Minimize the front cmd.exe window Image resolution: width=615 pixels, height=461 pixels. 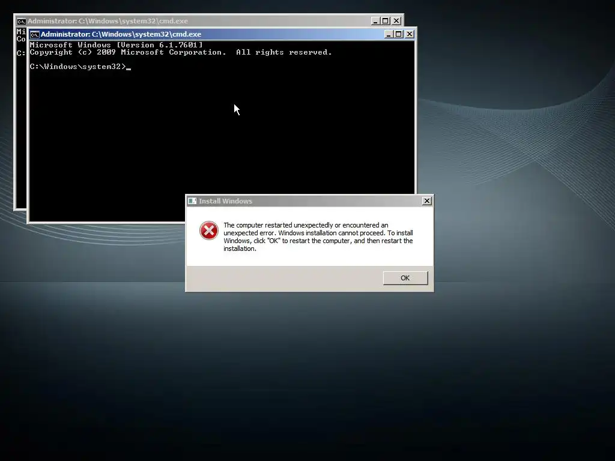[389, 34]
